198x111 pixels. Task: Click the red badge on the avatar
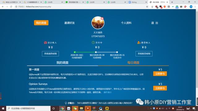pos(102,18)
